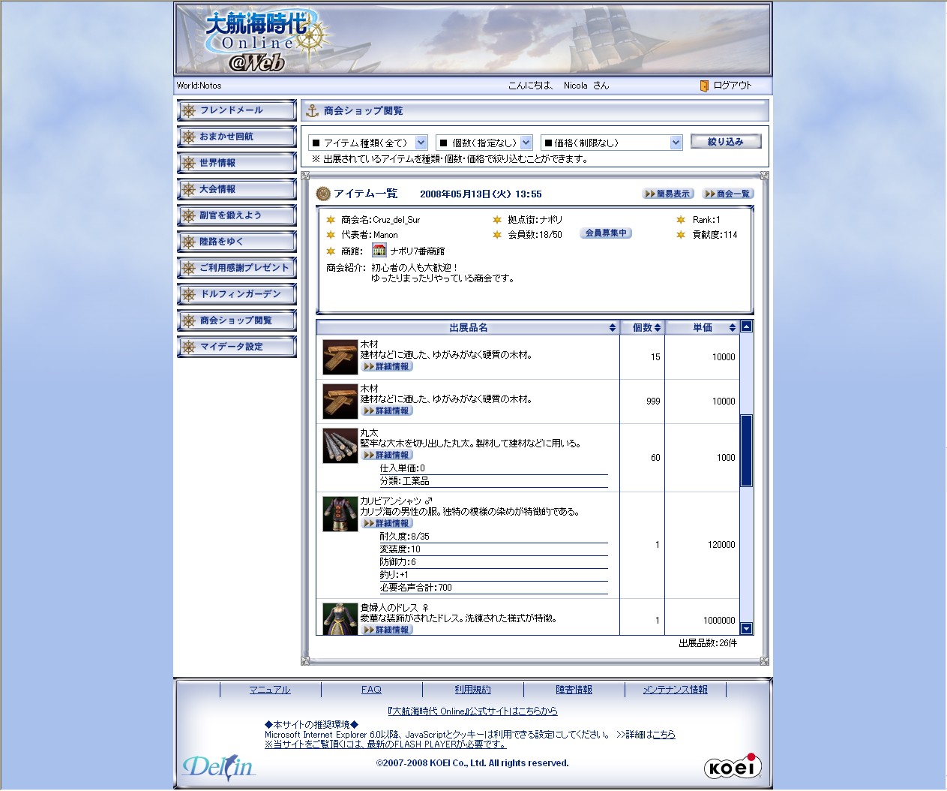Open the 大航海時代 Online official site link

472,711
